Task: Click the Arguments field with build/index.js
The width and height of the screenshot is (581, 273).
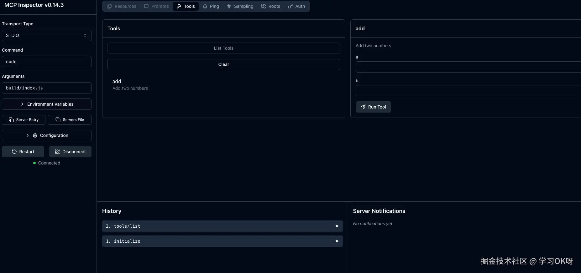Action: pyautogui.click(x=47, y=88)
